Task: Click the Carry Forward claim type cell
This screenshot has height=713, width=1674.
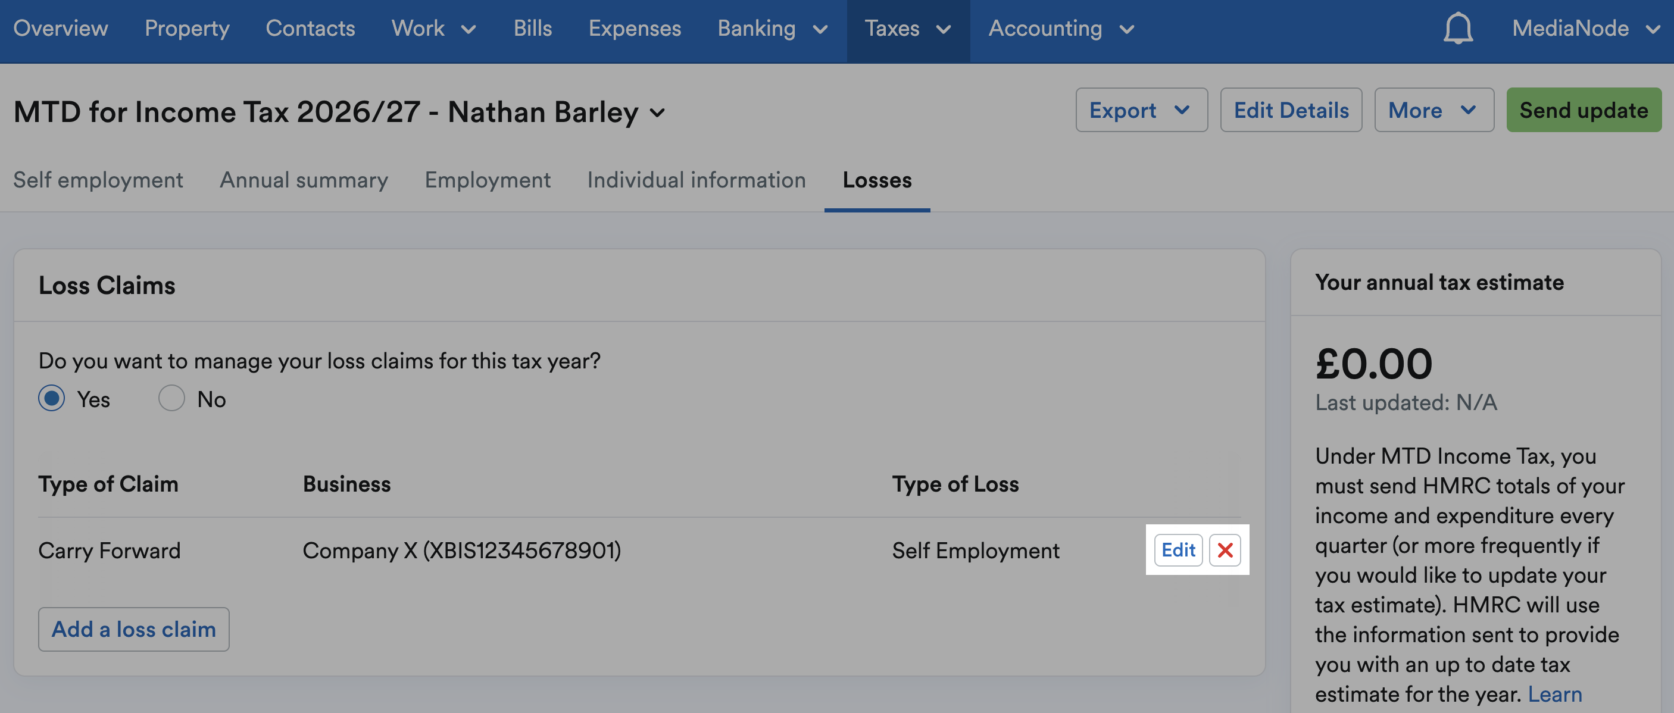Action: (109, 551)
